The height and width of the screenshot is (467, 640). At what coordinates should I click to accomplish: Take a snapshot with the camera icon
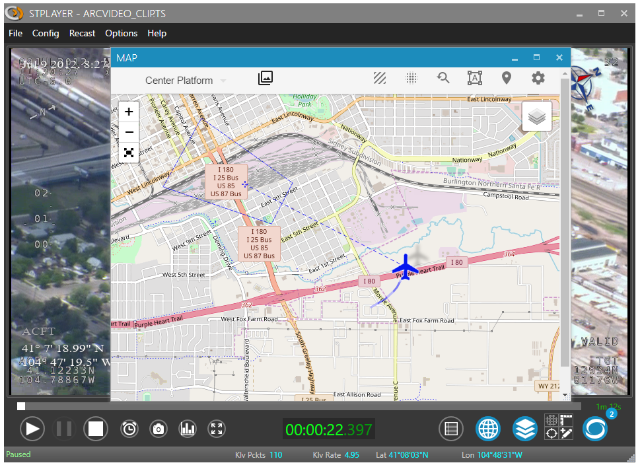tap(159, 429)
